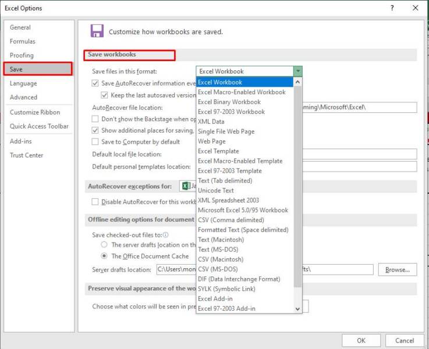This screenshot has height=349, width=429.
Task: Pick Excel 97-2003 Workbook from list
Action: pyautogui.click(x=245, y=112)
